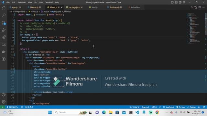Click src in breadcrumb
Screen dimensions: 207x116
pos(11,12)
